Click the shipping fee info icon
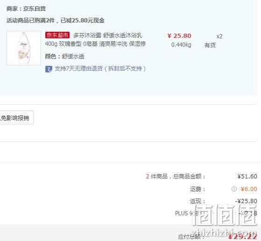This screenshot has height=241, width=261. click(x=234, y=189)
